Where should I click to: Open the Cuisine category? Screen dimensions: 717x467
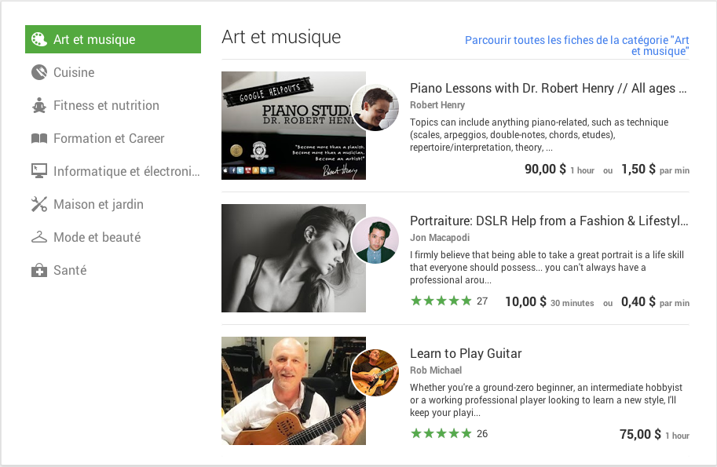[x=113, y=72]
